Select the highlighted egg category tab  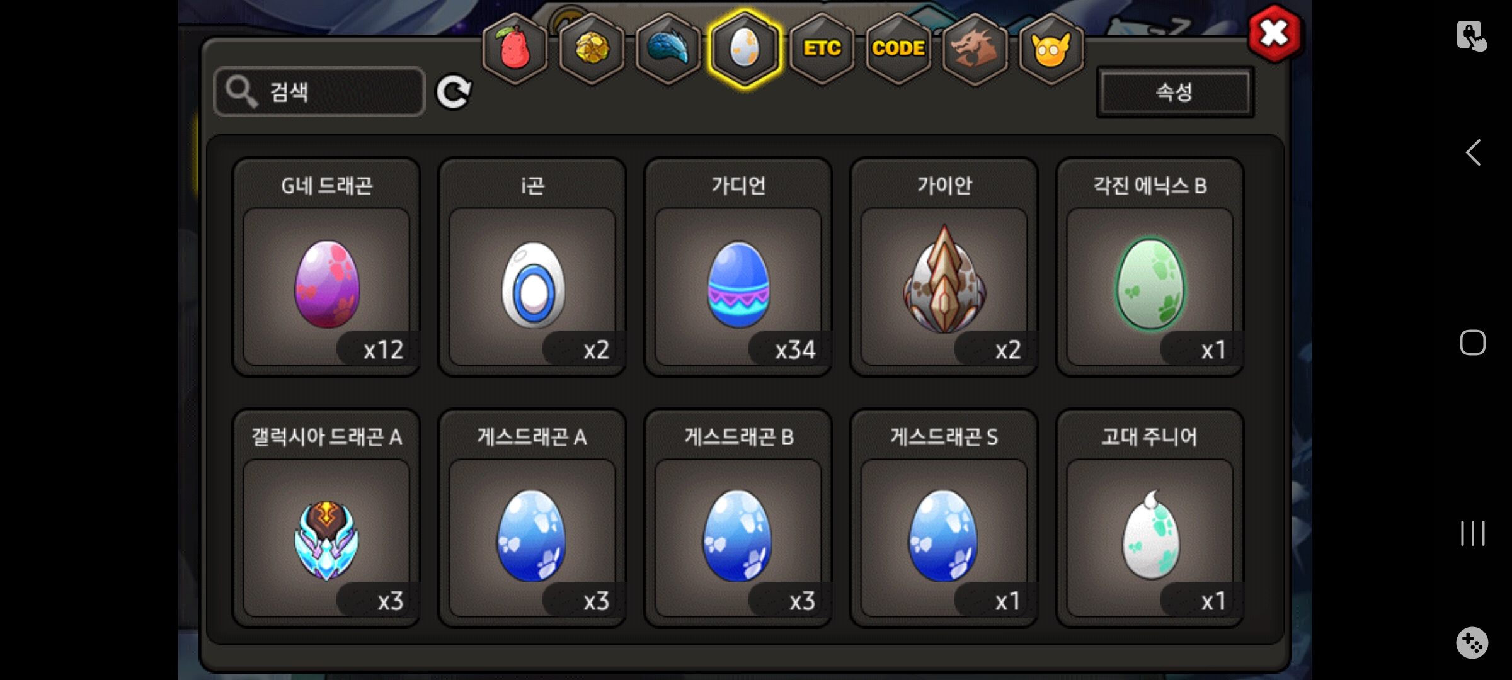pos(745,48)
